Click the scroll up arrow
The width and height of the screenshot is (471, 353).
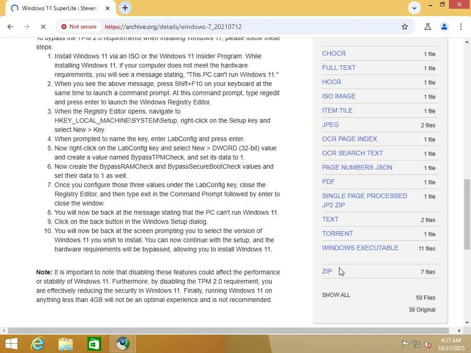click(467, 42)
